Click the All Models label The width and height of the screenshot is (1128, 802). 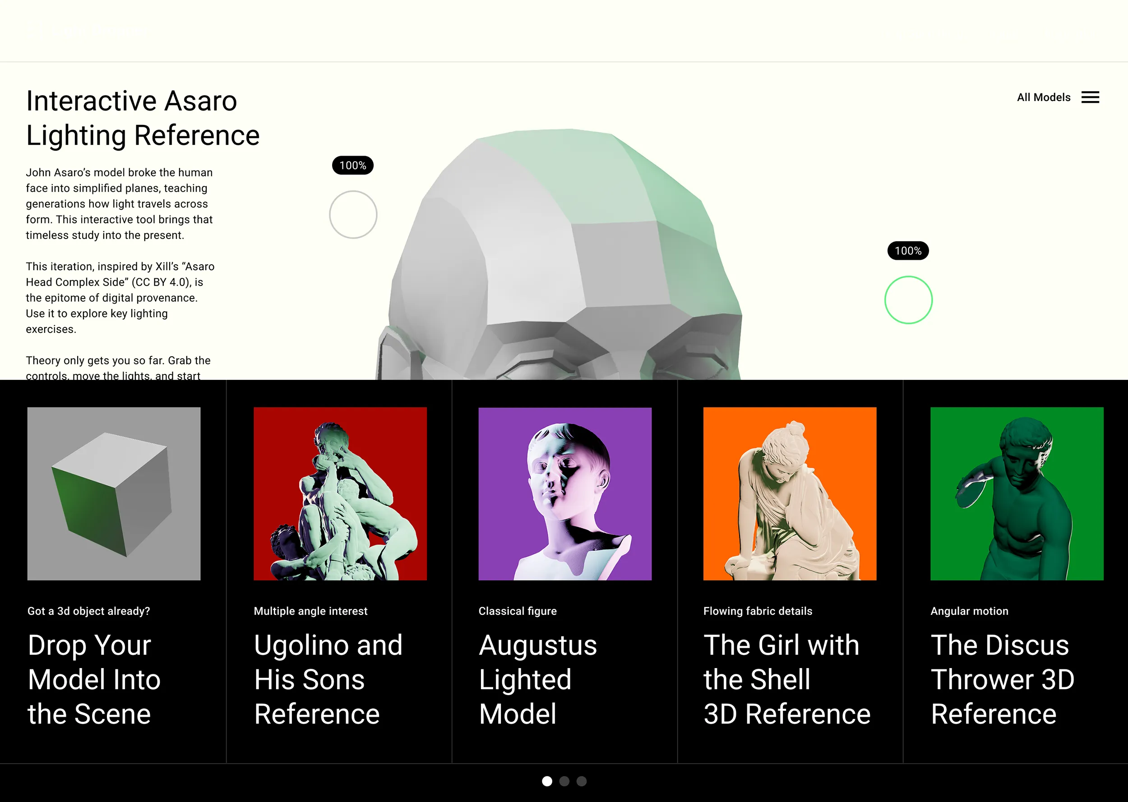coord(1043,97)
